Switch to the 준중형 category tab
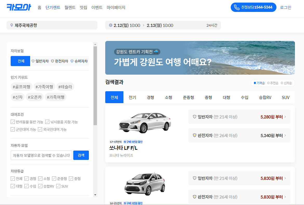This screenshot has height=205, width=304. pyautogui.click(x=188, y=97)
